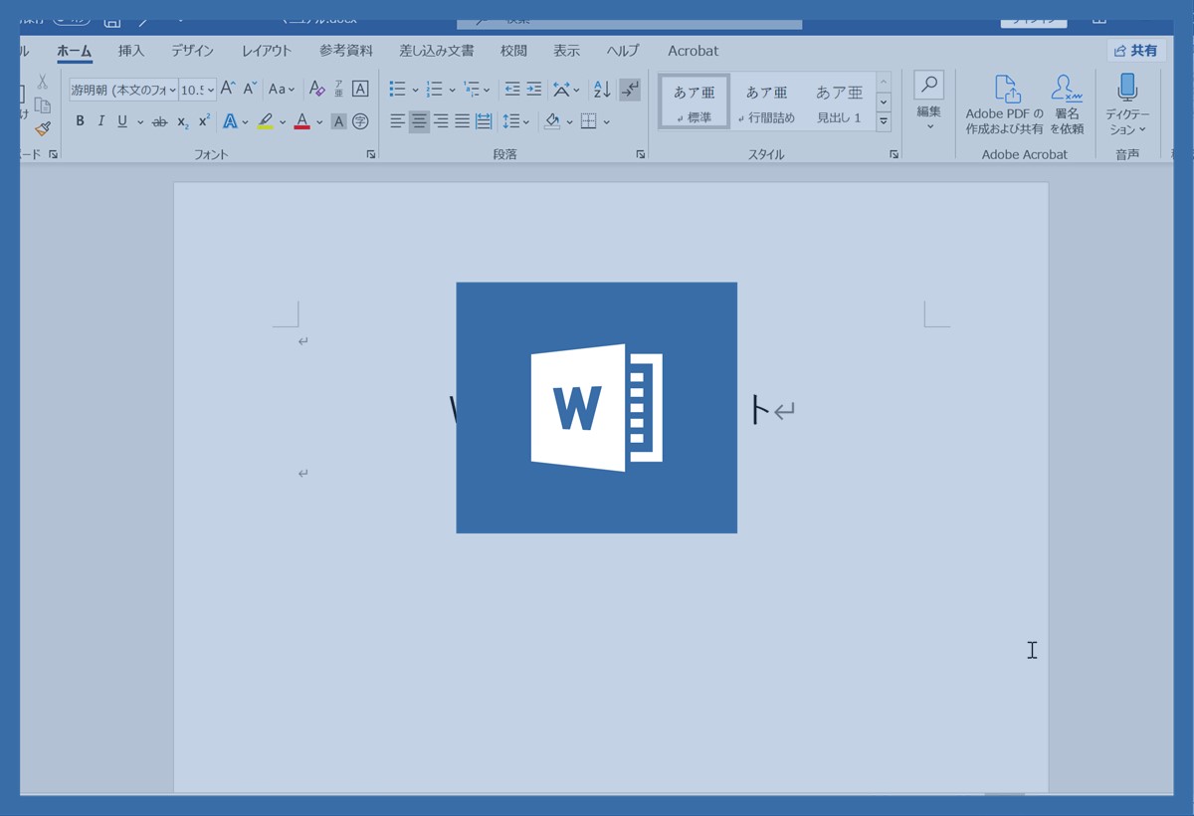Image resolution: width=1194 pixels, height=816 pixels.
Task: Toggle paragraph marks display
Action: click(x=630, y=90)
